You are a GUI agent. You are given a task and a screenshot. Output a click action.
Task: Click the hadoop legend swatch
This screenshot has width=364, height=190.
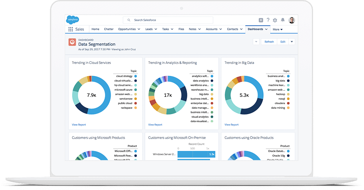(x=288, y=94)
